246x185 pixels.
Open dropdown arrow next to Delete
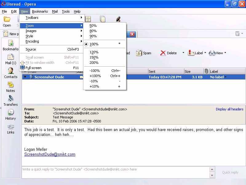[183, 53]
